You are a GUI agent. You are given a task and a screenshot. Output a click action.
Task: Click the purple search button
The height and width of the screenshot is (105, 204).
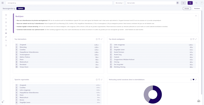pos(190,3)
